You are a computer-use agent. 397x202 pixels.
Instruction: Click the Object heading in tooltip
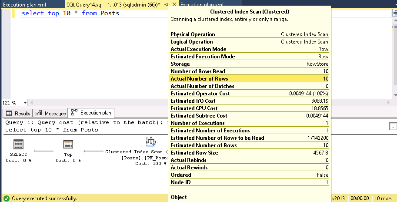click(179, 197)
